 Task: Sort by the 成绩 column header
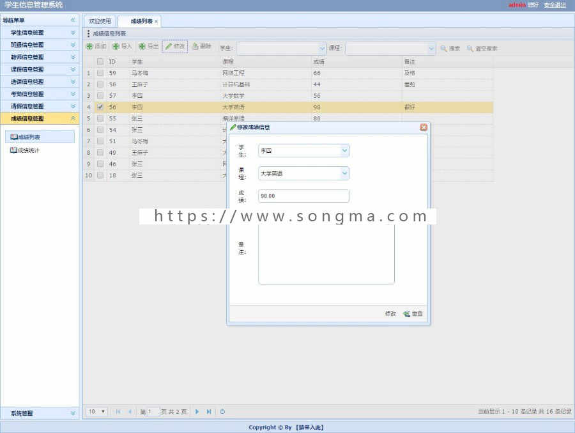point(356,61)
